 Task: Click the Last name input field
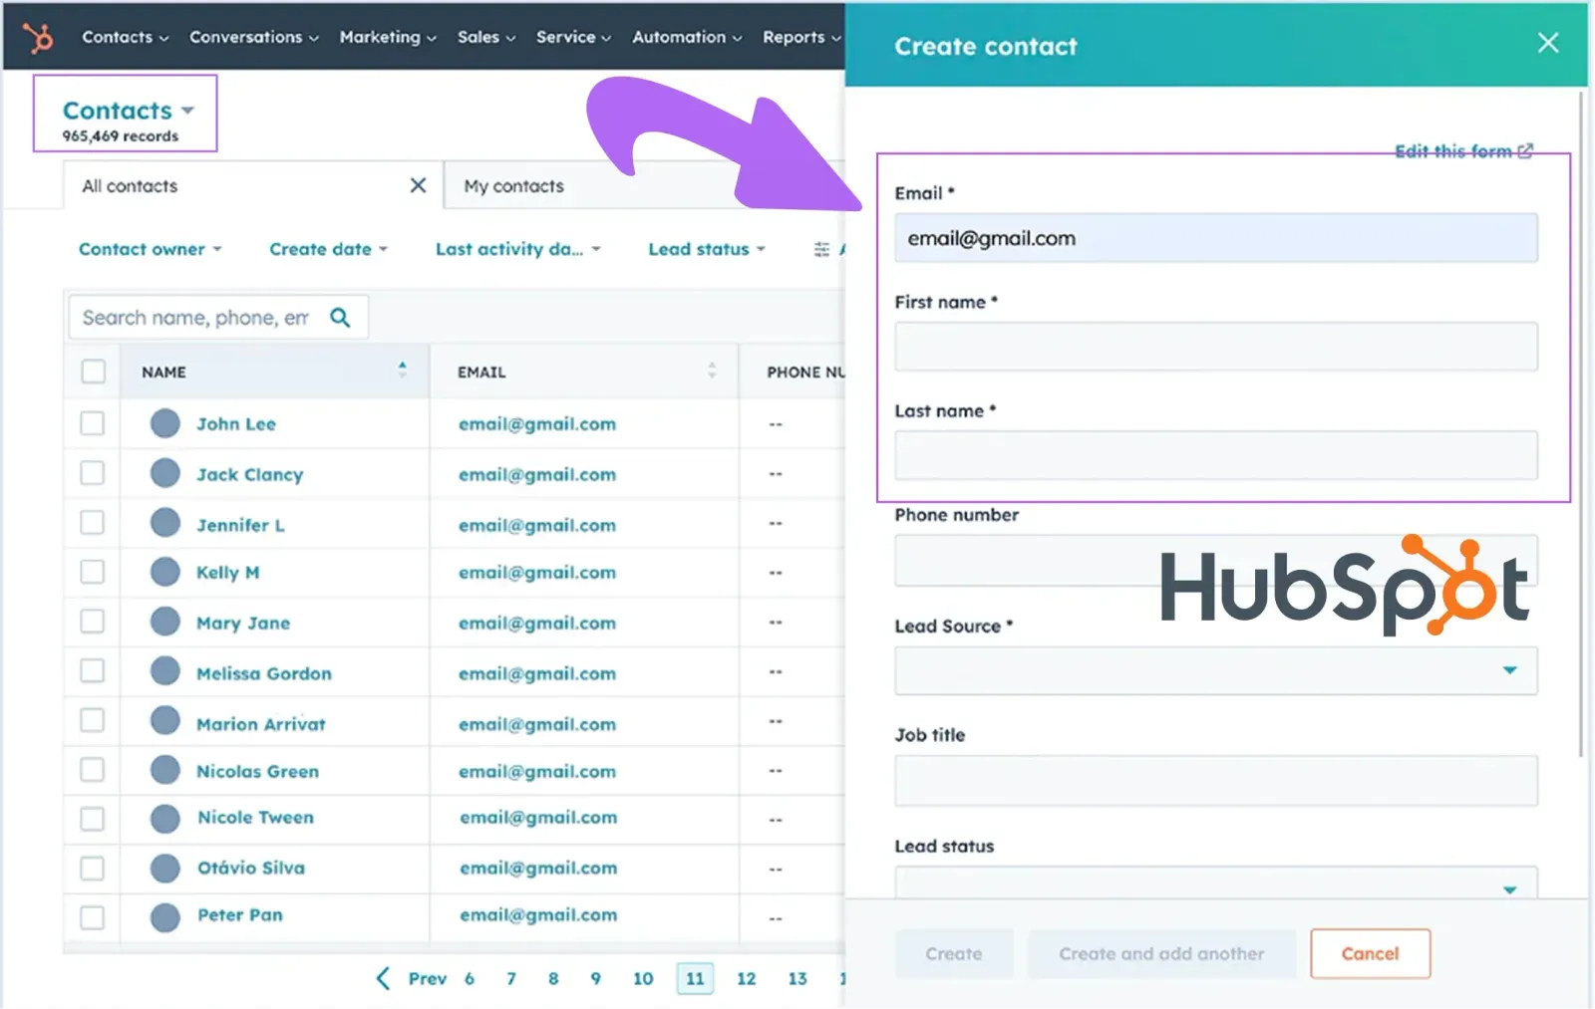[1215, 455]
